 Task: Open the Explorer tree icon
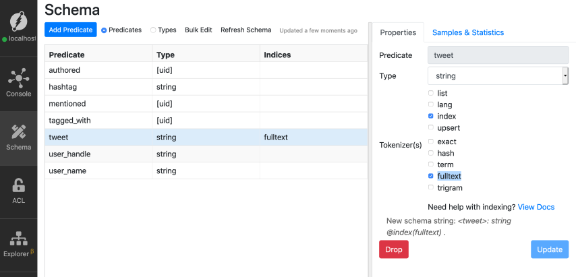pyautogui.click(x=18, y=239)
